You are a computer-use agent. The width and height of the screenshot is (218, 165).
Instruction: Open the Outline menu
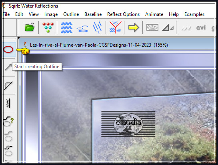pyautogui.click(x=71, y=14)
